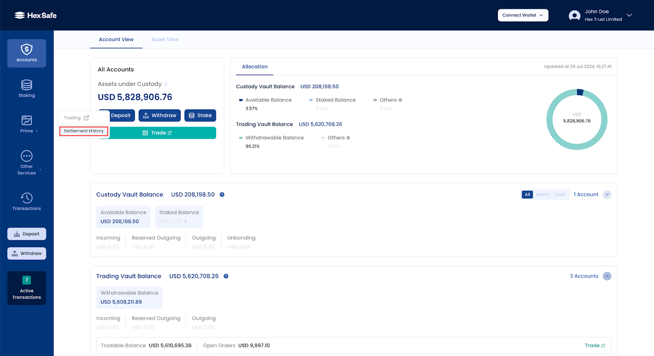Click the Withdrawable Balance legend dot

tap(241, 138)
